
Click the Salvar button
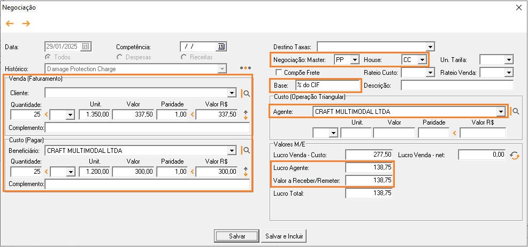click(237, 236)
